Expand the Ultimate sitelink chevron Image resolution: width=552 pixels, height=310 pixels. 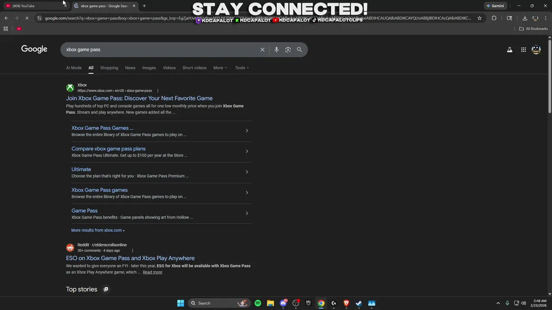pos(247,172)
